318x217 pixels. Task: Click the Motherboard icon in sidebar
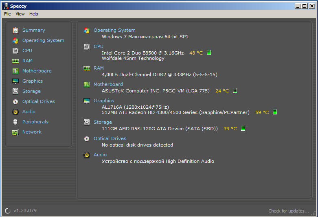tap(15, 71)
